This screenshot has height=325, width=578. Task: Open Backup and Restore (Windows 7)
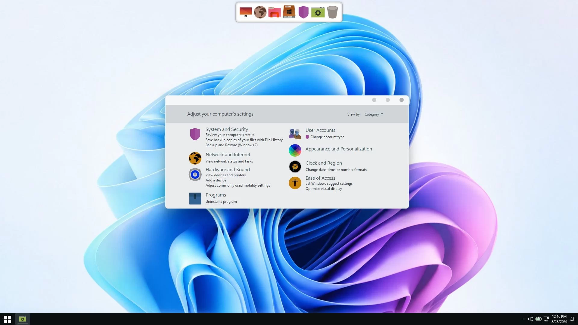pyautogui.click(x=232, y=145)
